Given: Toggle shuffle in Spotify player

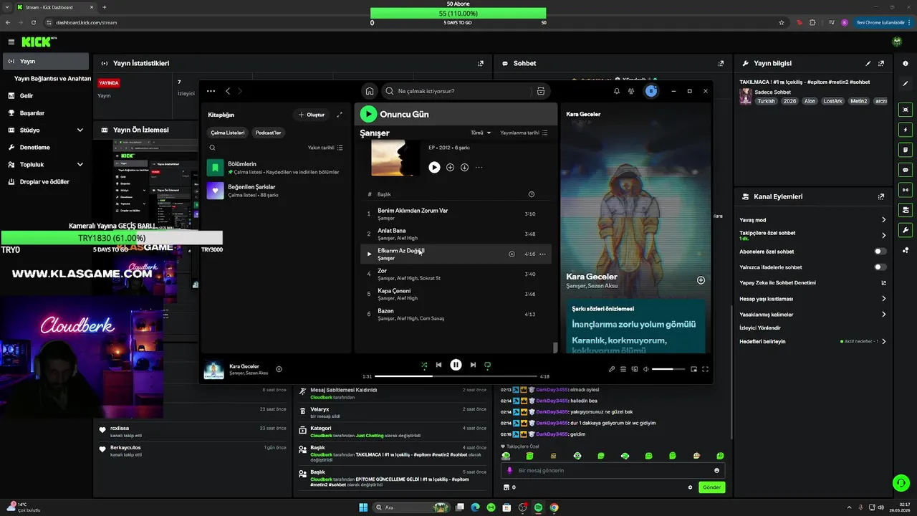Looking at the screenshot, I should (424, 365).
